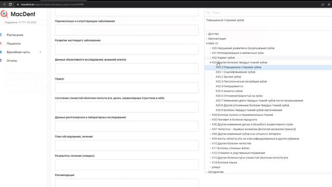332x187 pixels.
Task: Click the MacDent logo icon
Action: click(4, 14)
